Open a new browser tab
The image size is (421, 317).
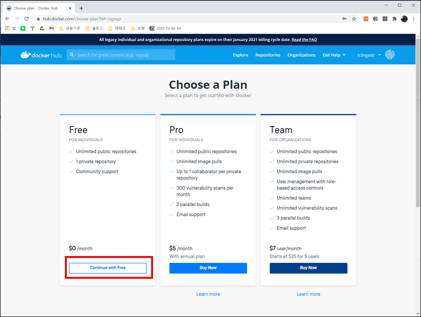(x=81, y=8)
